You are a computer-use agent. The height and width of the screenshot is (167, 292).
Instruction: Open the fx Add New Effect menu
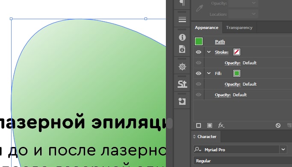coord(221,126)
